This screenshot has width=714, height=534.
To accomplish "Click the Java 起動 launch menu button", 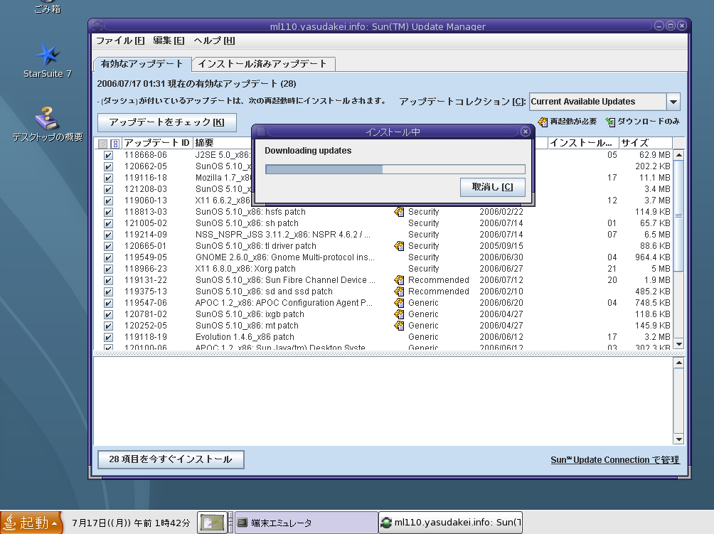I will [x=31, y=522].
